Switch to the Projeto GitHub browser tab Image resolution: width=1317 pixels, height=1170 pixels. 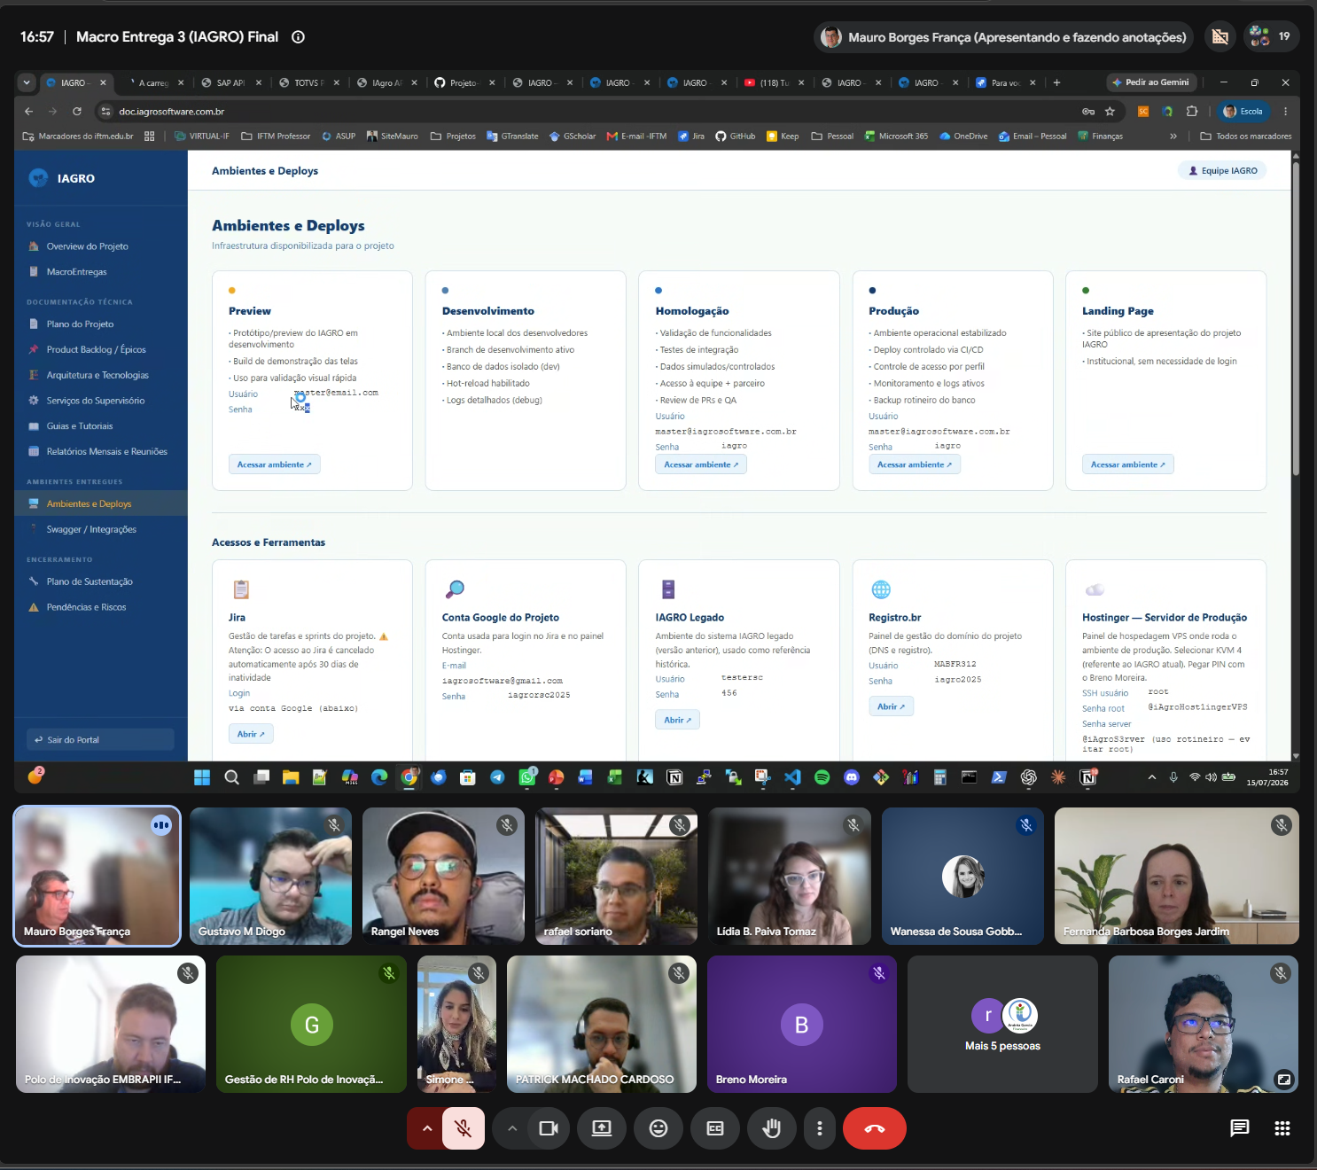pyautogui.click(x=462, y=82)
